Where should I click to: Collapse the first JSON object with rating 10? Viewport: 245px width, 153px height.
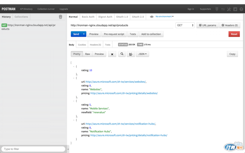[74, 66]
